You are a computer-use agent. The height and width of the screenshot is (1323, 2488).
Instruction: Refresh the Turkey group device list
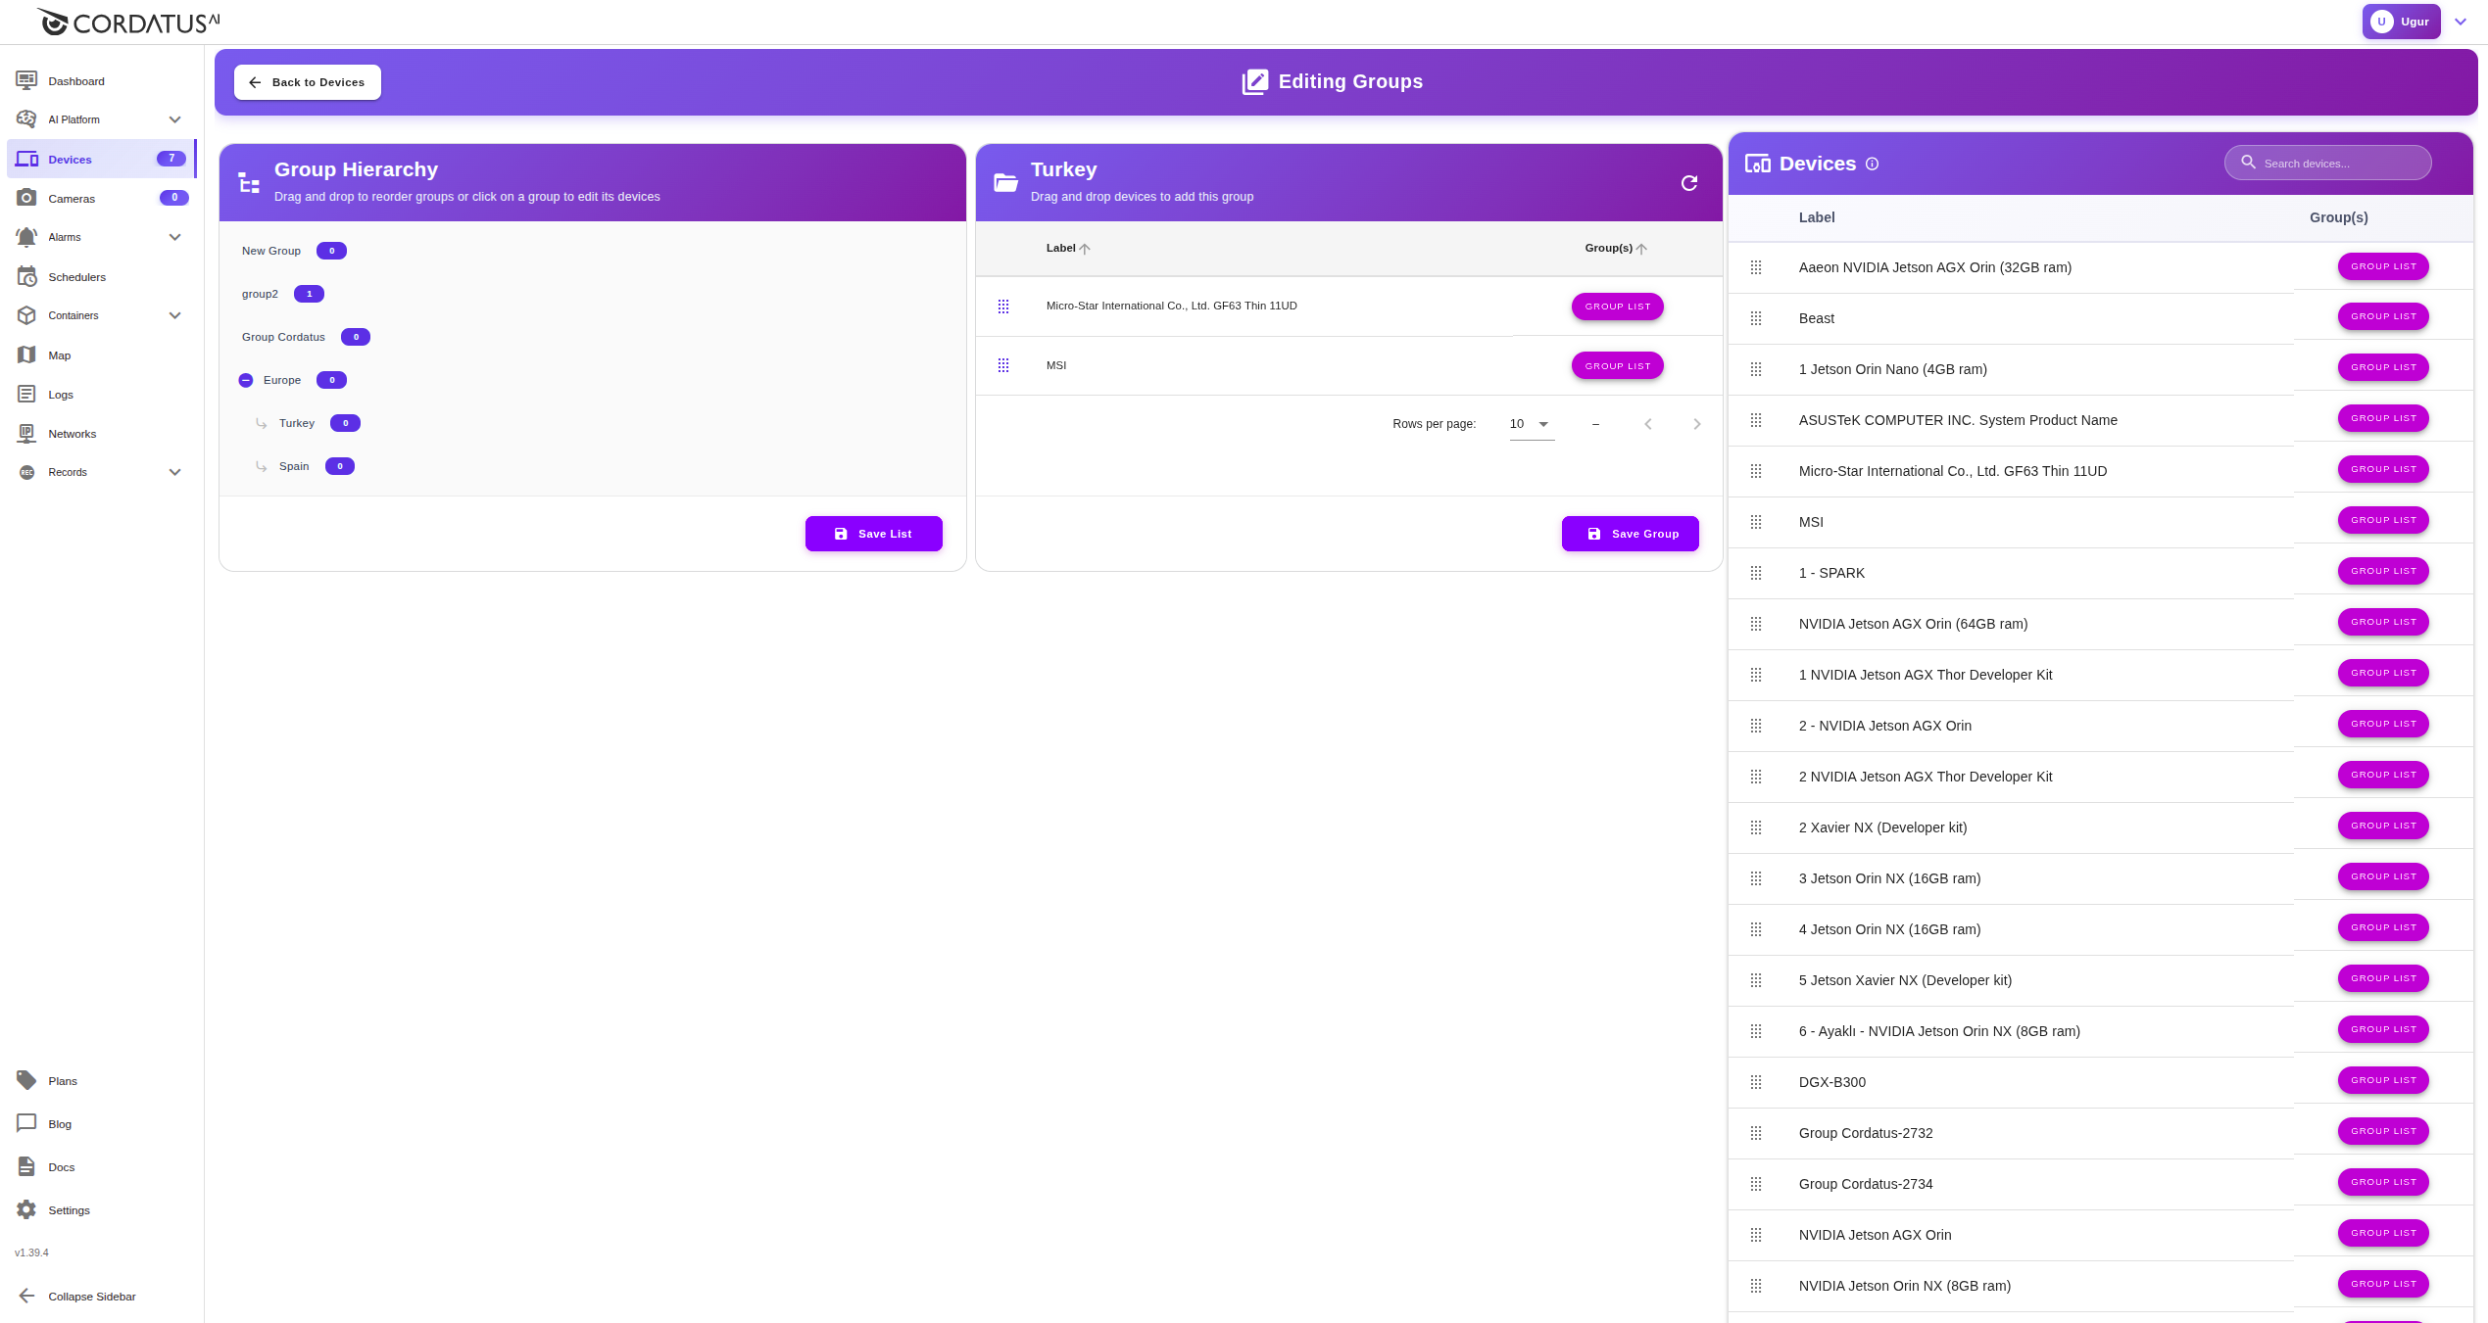pos(1687,182)
